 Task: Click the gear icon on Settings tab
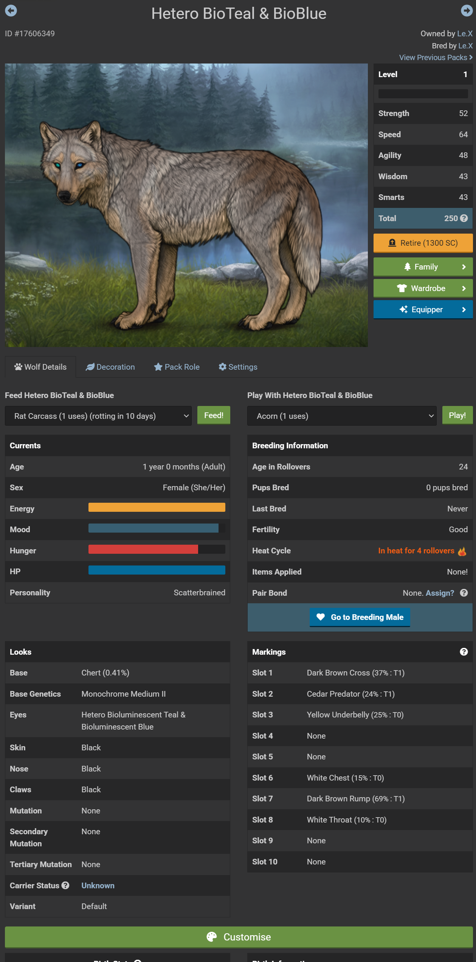click(x=223, y=367)
